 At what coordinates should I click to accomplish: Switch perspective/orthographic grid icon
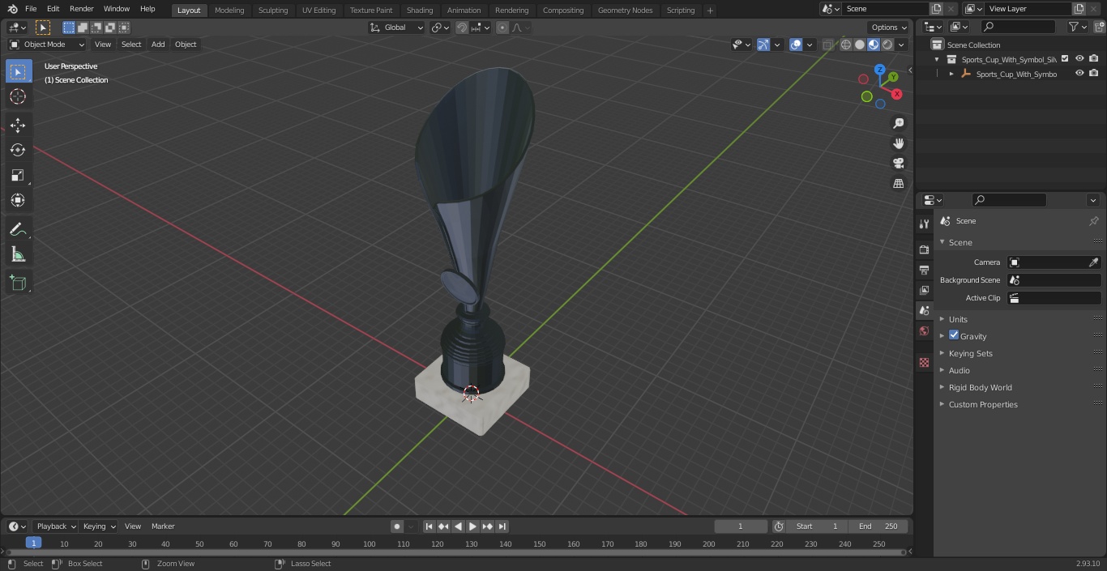[x=898, y=183]
